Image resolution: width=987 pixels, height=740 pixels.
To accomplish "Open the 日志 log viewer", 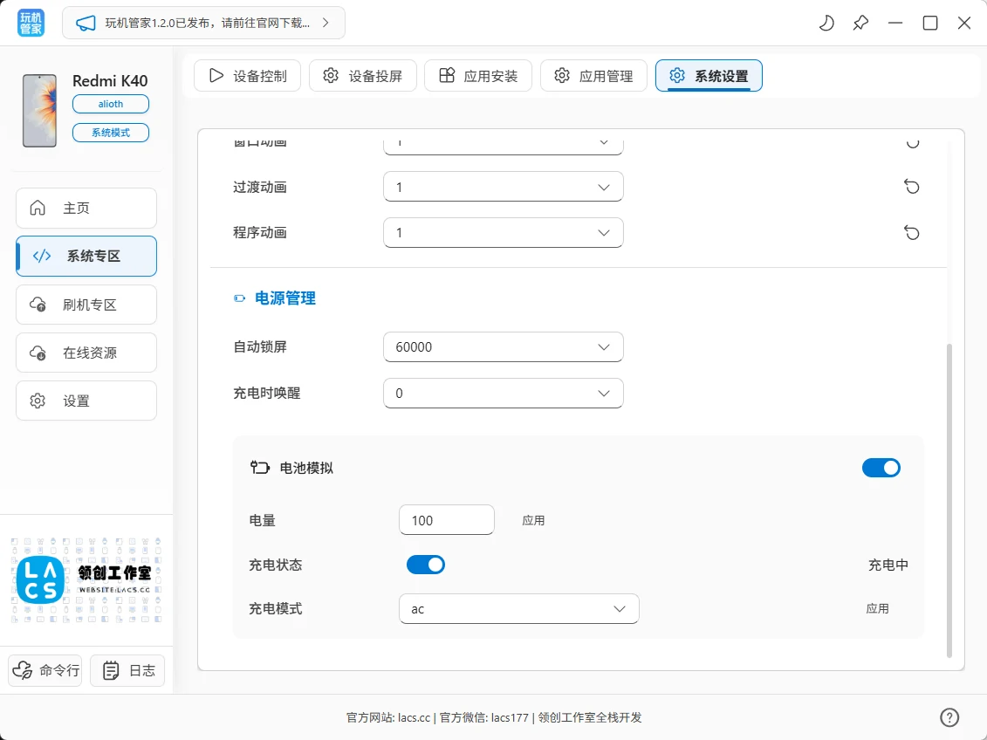I will 127,670.
